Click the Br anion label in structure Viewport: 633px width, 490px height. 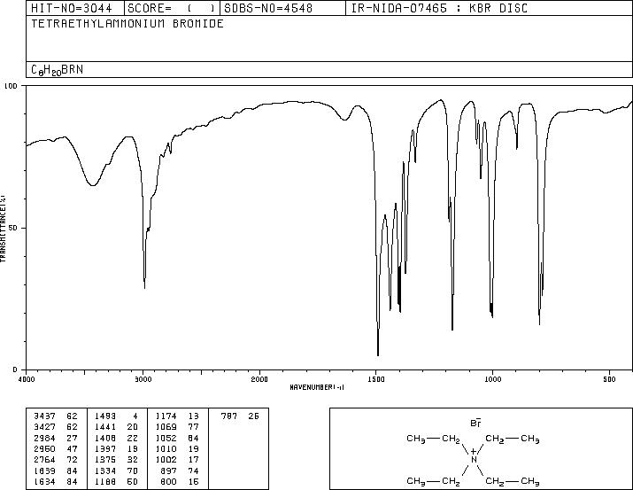click(x=476, y=423)
